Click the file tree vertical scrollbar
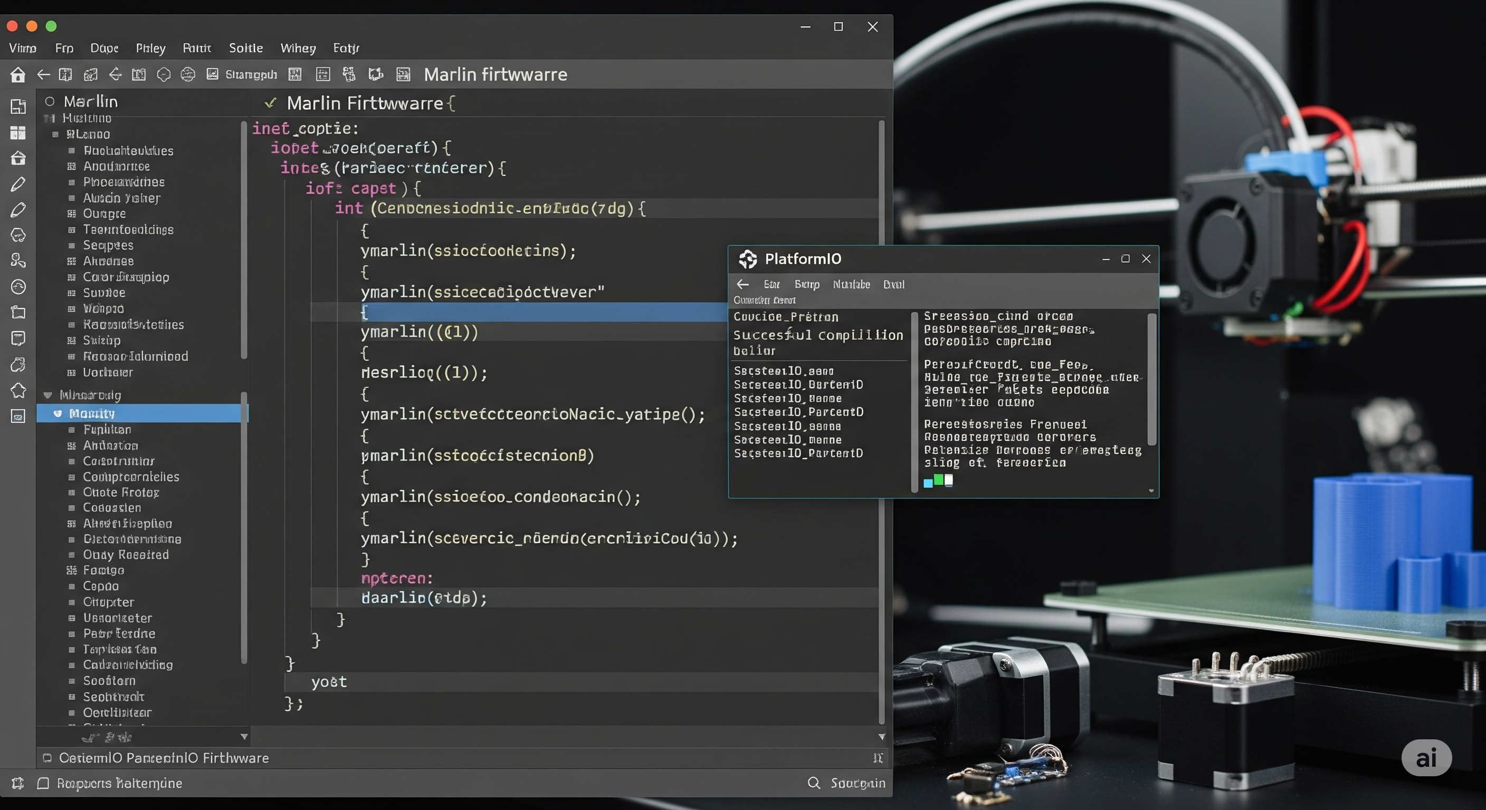The width and height of the screenshot is (1486, 810). 244,239
